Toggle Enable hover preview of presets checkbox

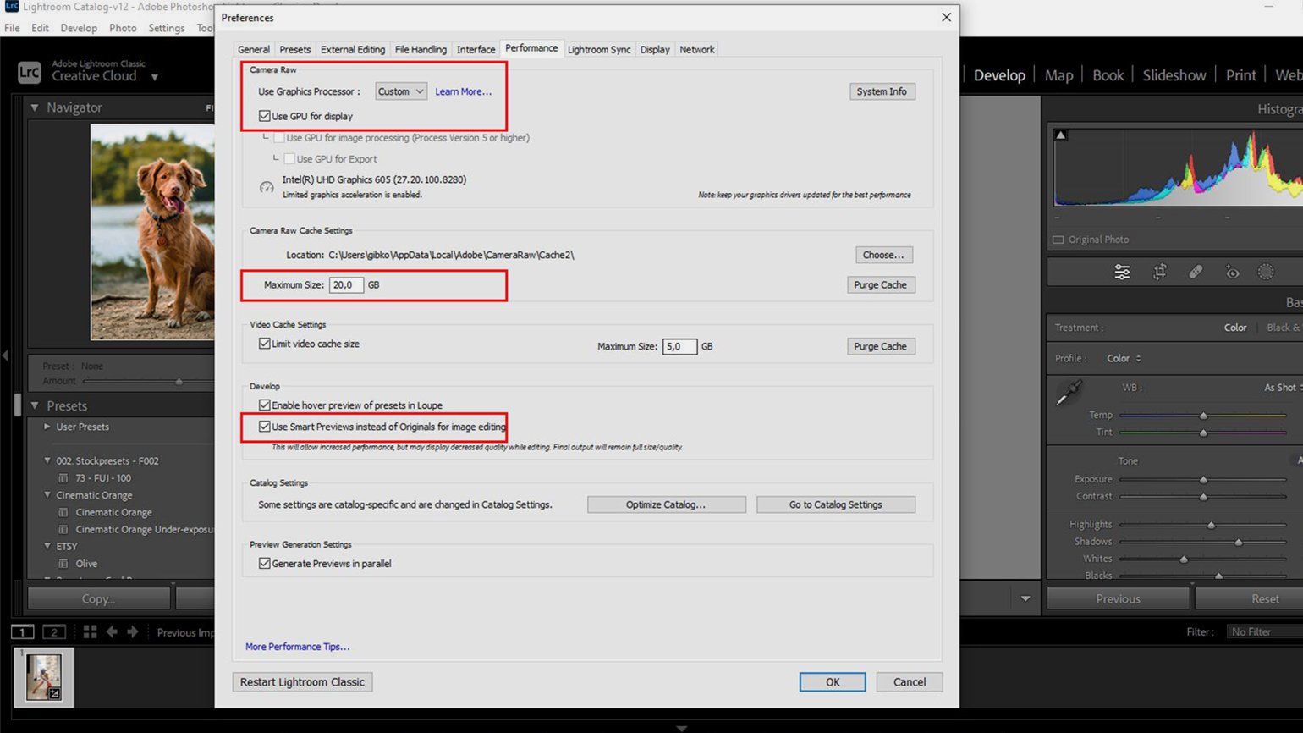coord(265,405)
